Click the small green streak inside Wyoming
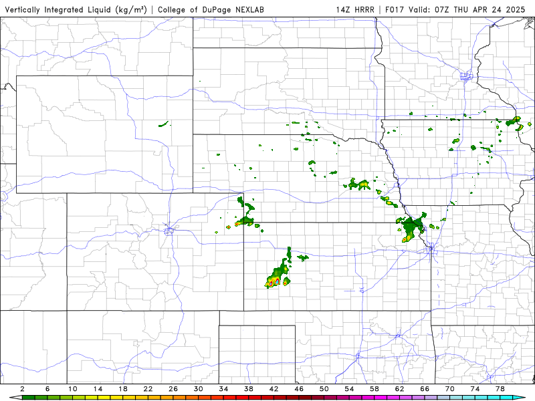This screenshot has width=535, height=401. tap(164, 124)
